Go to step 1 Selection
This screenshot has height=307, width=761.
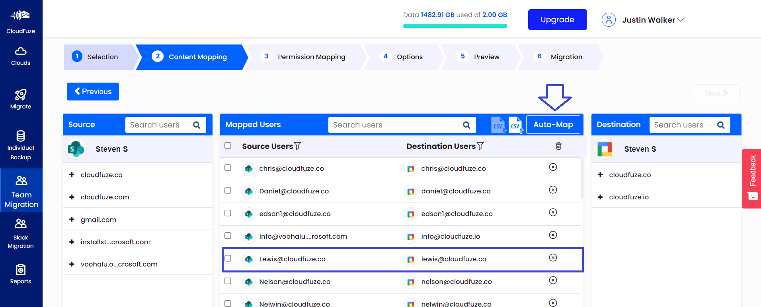[x=100, y=57]
